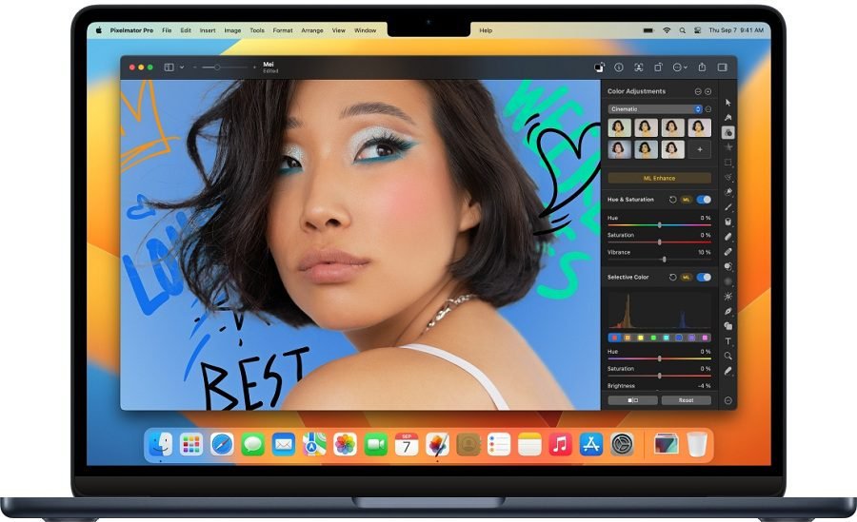
Task: Select the Zoom magnifier tool
Action: pyautogui.click(x=728, y=356)
